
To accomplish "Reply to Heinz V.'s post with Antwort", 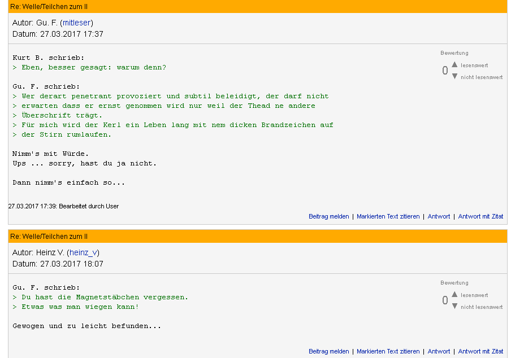I will point(439,351).
